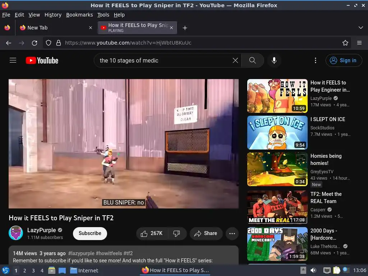Click the #tf2 hashtag
This screenshot has width=368, height=276.
point(128,253)
